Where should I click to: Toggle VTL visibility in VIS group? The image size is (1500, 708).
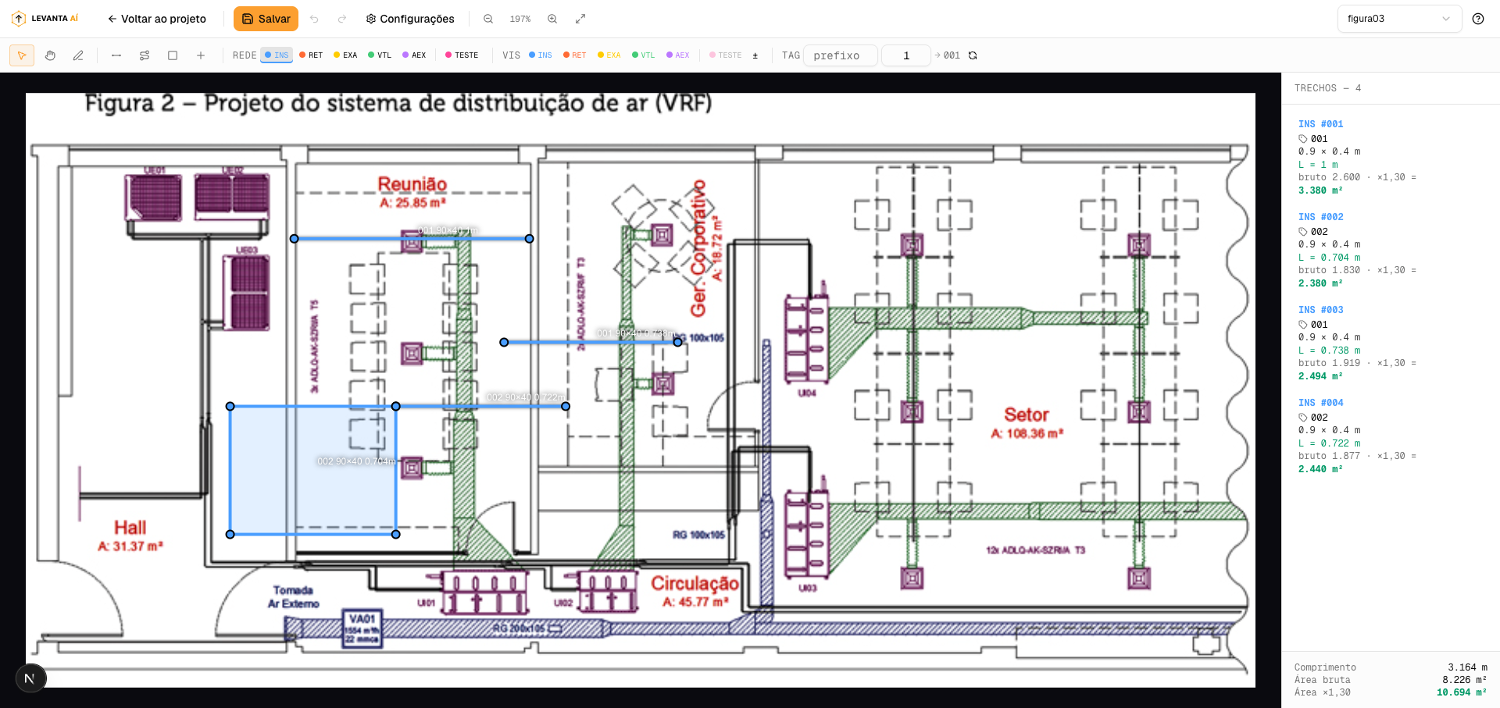click(x=644, y=55)
